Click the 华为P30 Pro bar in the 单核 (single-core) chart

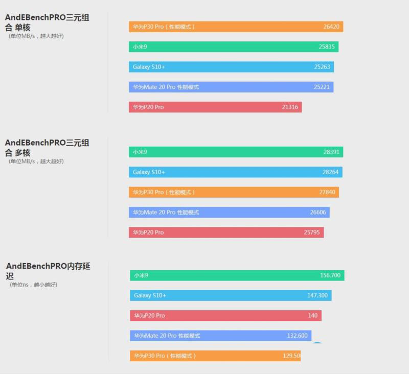(236, 27)
